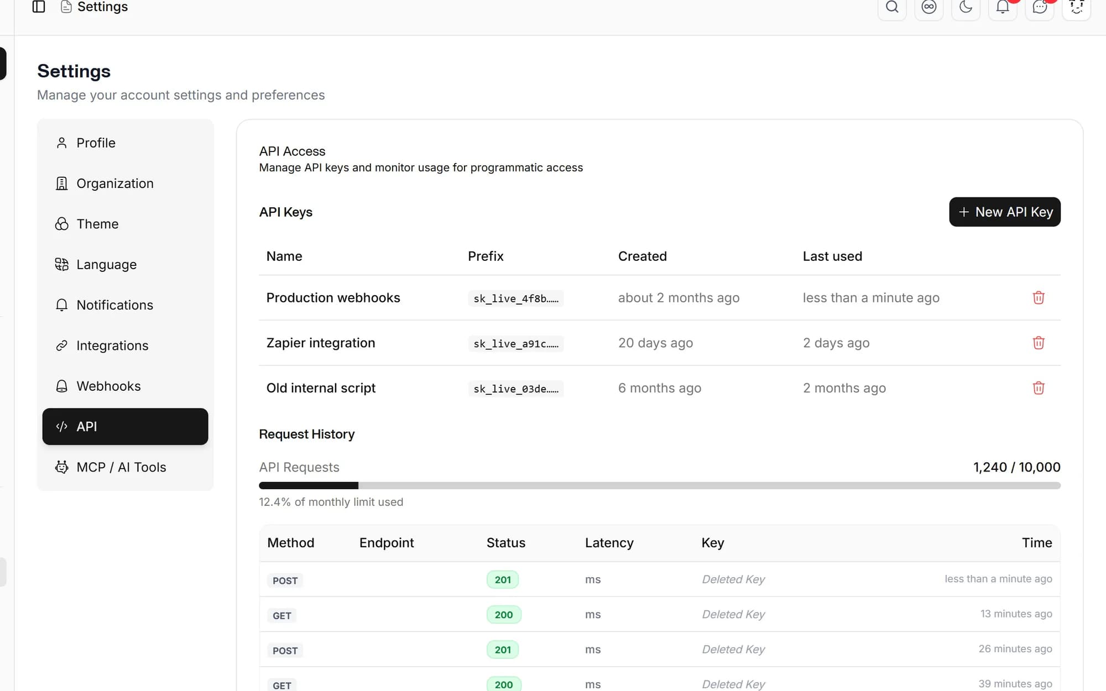Viewport: 1106px width, 691px height.
Task: Click the API requests usage progress bar
Action: coord(660,485)
